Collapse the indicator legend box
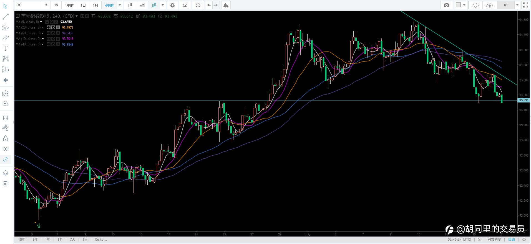 click(17, 16)
